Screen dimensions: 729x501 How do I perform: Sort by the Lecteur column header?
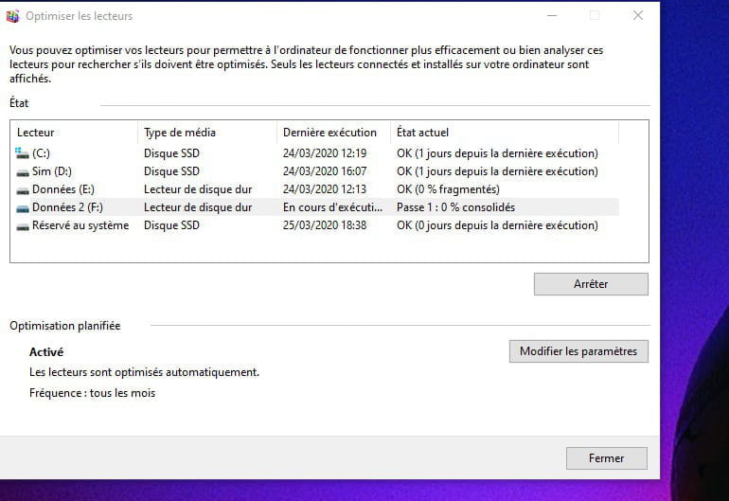point(36,133)
